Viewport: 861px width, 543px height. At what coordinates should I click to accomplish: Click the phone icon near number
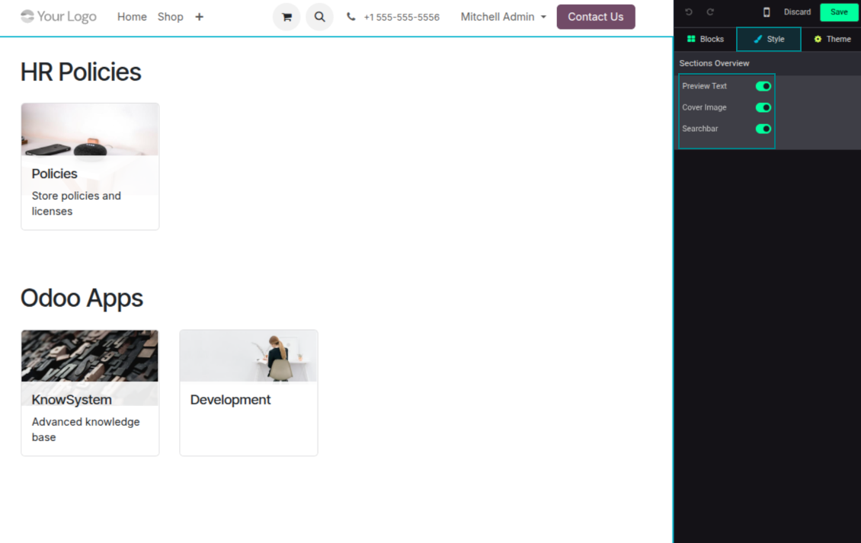click(351, 17)
